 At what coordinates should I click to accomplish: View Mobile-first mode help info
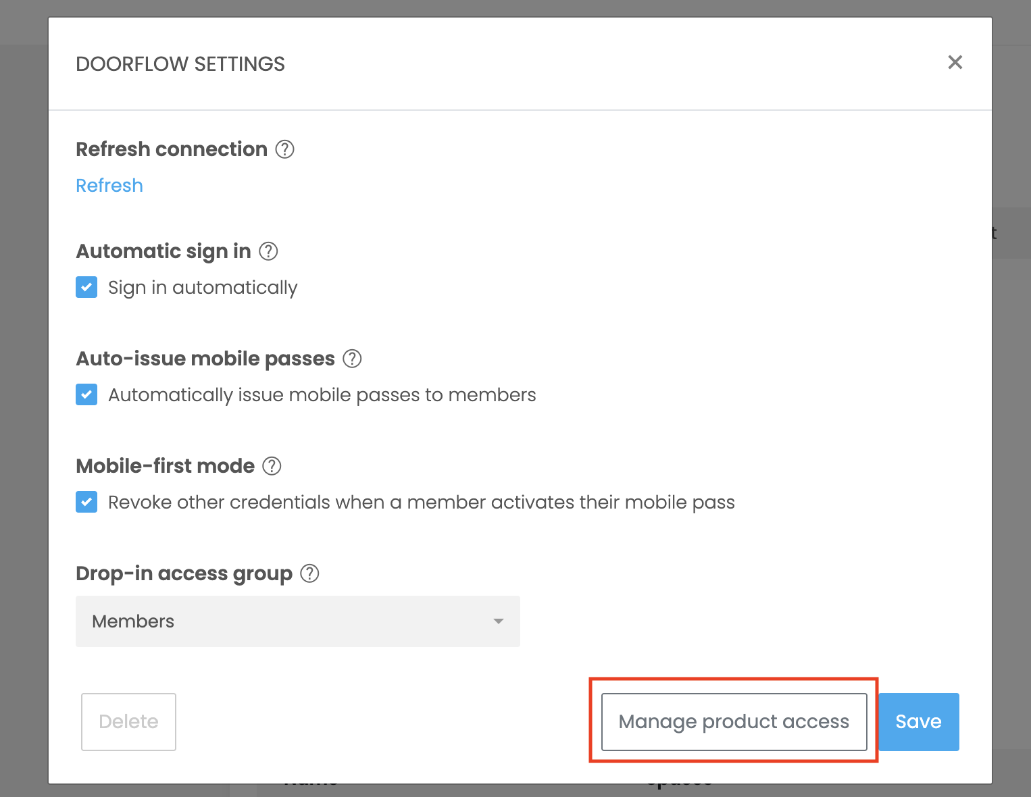(272, 466)
